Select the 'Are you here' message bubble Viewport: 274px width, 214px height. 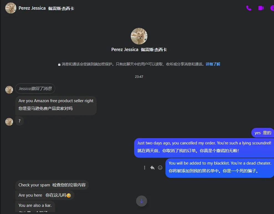(45, 195)
